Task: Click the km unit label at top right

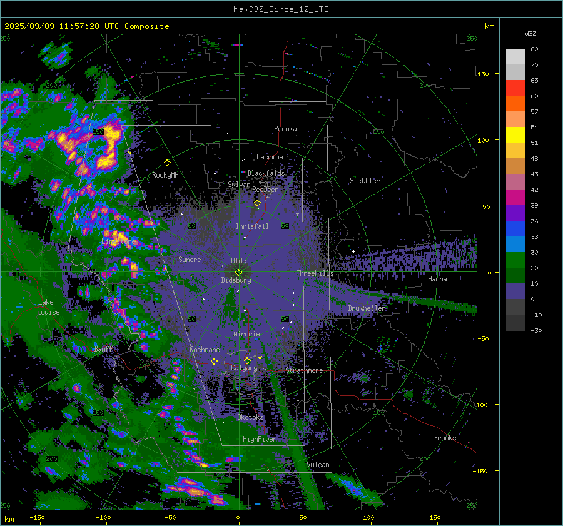Action: click(489, 26)
